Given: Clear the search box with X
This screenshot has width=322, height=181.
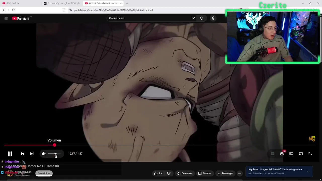Looking at the screenshot, I should tap(194, 18).
